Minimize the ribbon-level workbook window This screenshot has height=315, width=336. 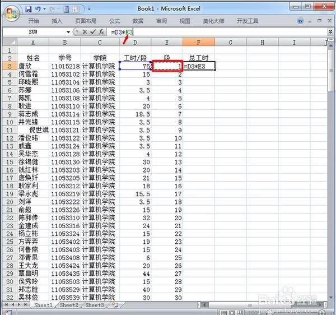(x=310, y=21)
